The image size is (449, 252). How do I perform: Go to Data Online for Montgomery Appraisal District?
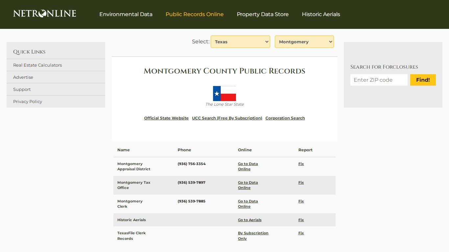pyautogui.click(x=248, y=166)
